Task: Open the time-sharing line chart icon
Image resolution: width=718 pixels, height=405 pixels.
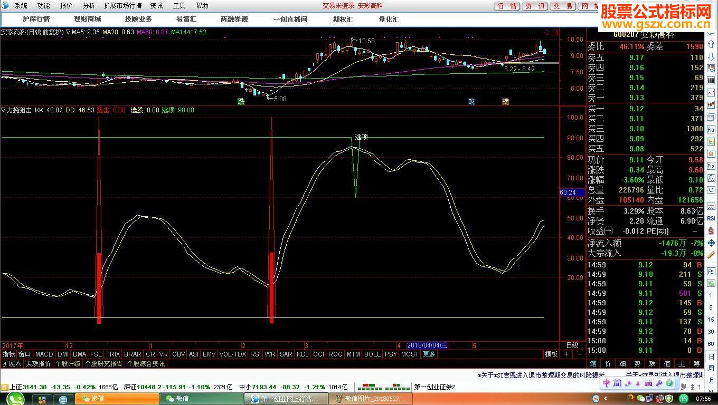Action: click(711, 92)
